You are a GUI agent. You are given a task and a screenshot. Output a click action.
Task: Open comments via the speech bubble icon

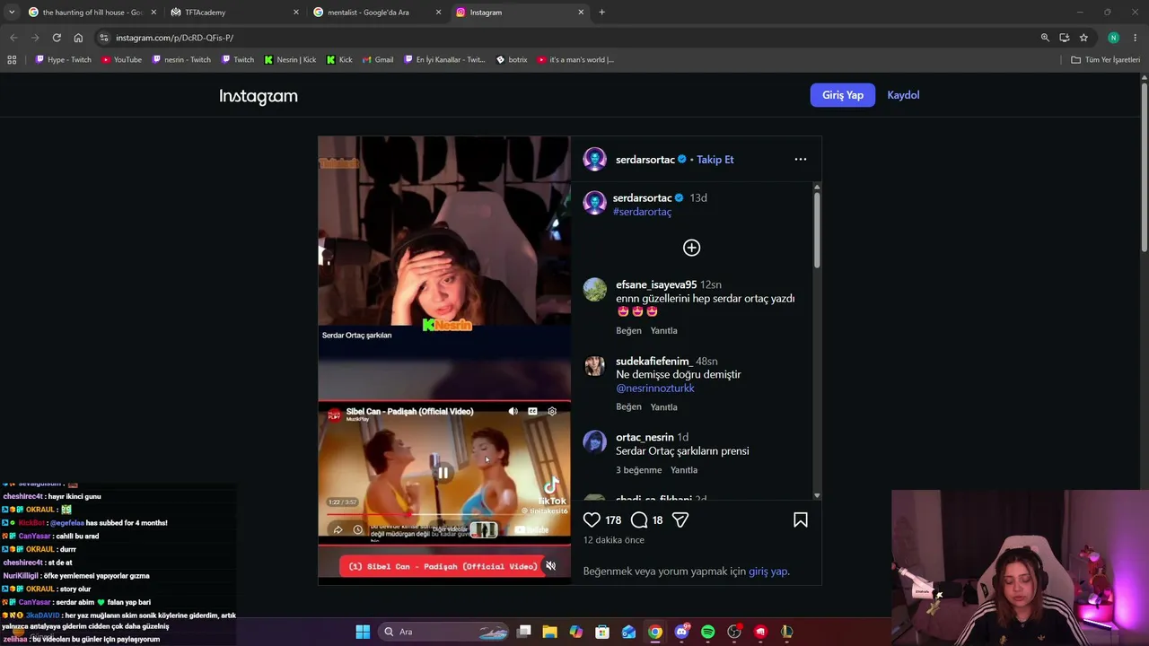coord(639,519)
